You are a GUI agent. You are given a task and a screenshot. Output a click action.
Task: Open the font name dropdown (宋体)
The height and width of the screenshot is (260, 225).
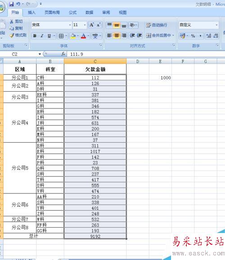click(70, 25)
